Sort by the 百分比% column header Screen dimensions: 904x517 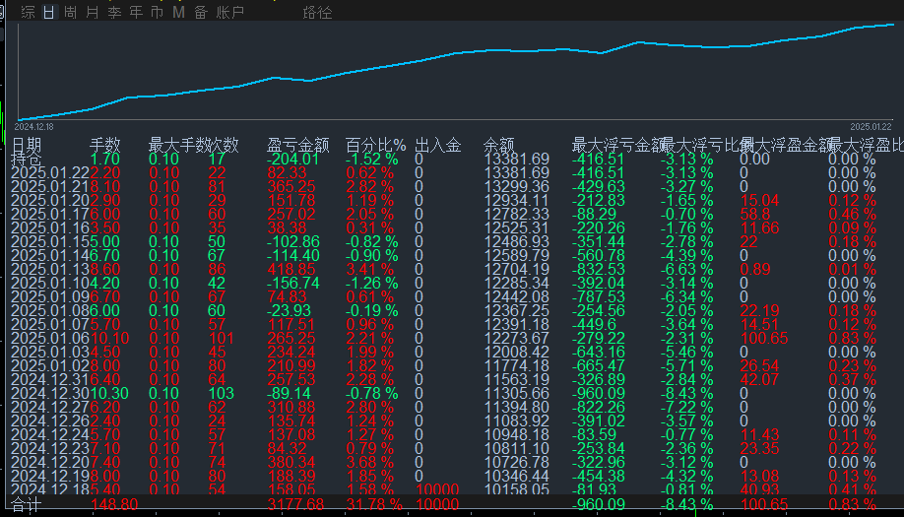pyautogui.click(x=375, y=145)
